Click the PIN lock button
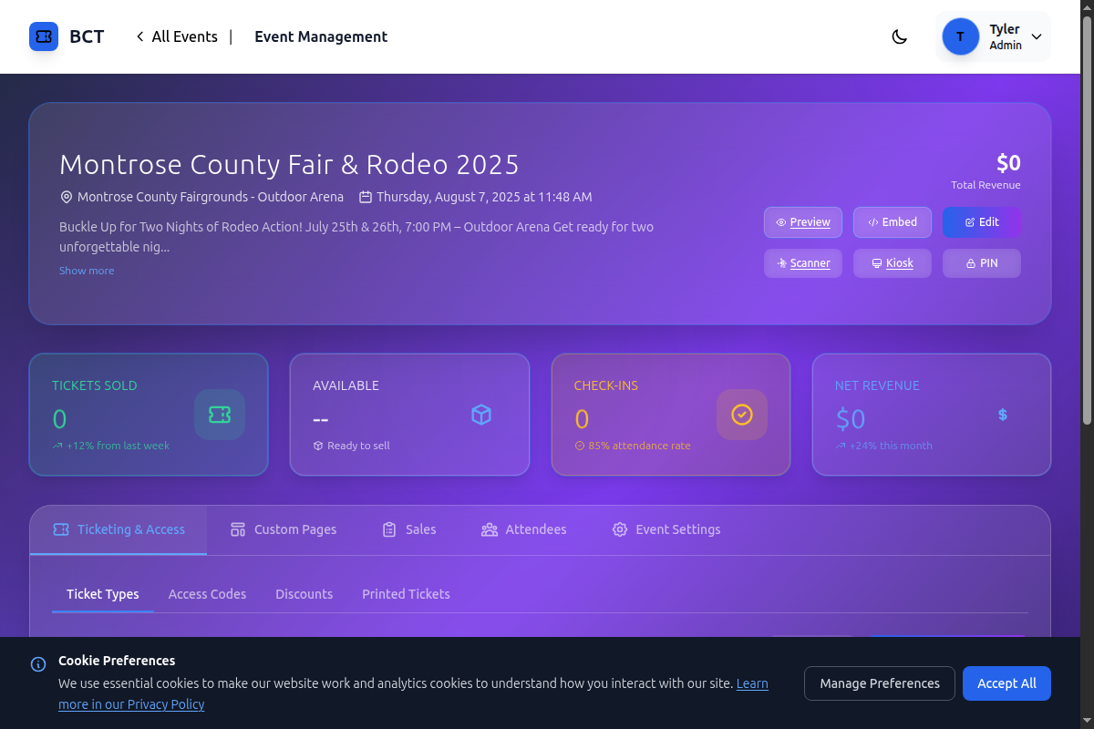This screenshot has height=729, width=1094. [981, 263]
